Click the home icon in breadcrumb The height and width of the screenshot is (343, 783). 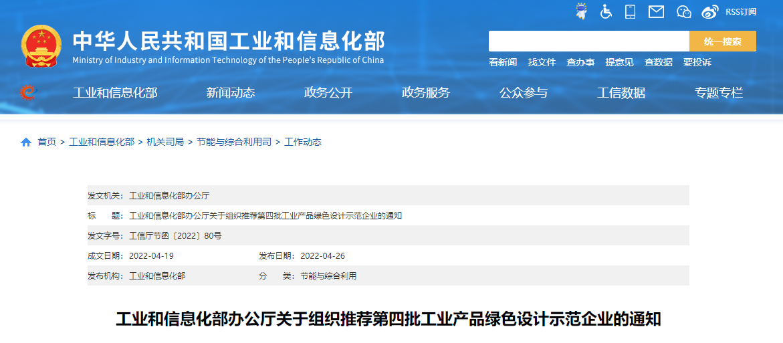pos(26,142)
